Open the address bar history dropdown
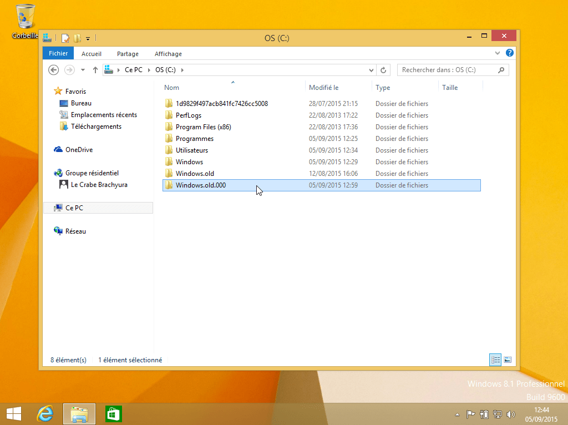Image resolution: width=568 pixels, height=425 pixels. 371,70
